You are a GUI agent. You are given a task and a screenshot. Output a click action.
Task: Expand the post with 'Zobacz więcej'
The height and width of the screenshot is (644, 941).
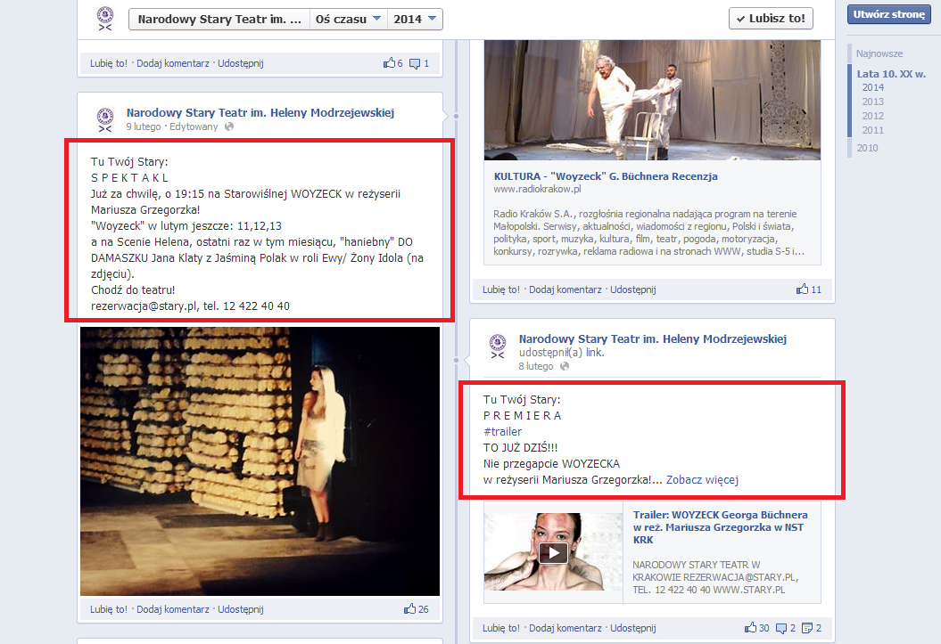[702, 480]
